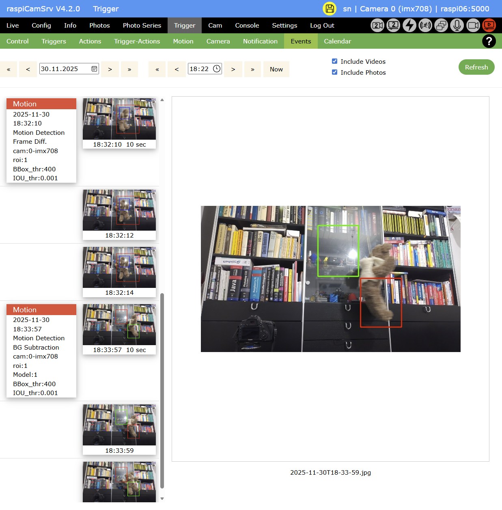Click the photo series stacked-frames icon
This screenshot has width=502, height=510.
[x=441, y=25]
